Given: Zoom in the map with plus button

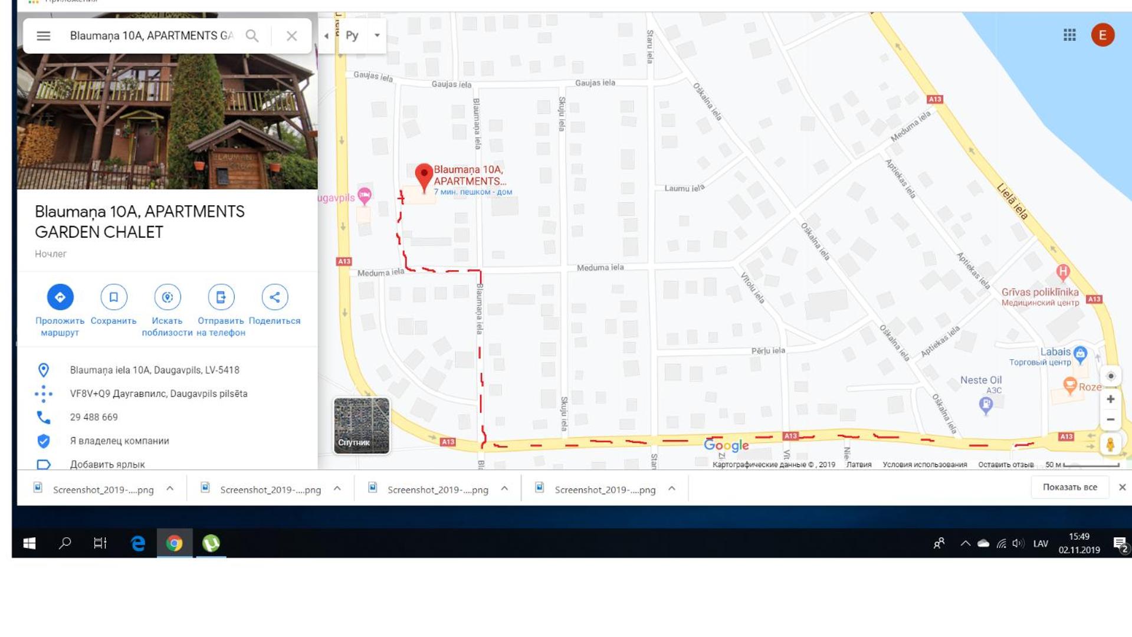Looking at the screenshot, I should tap(1110, 399).
